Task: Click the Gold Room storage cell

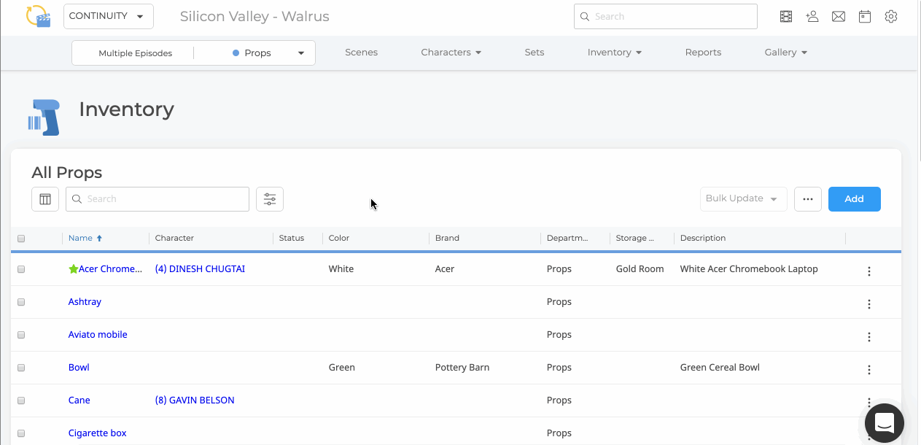Action: 640,269
